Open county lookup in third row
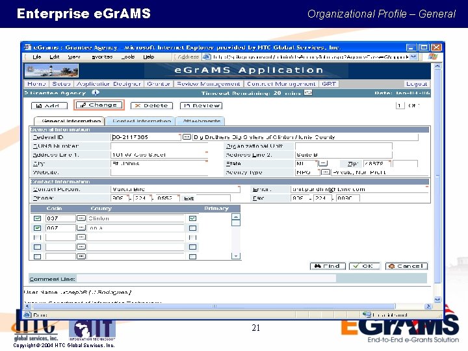This screenshot has width=468, height=351. click(x=81, y=237)
